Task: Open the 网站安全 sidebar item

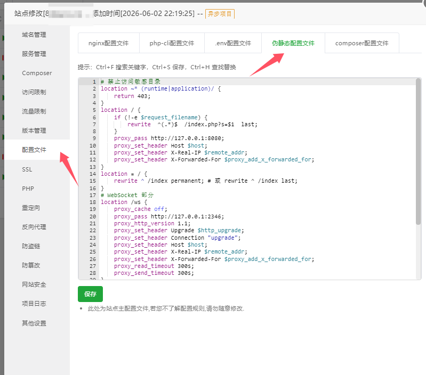Action: pos(34,284)
